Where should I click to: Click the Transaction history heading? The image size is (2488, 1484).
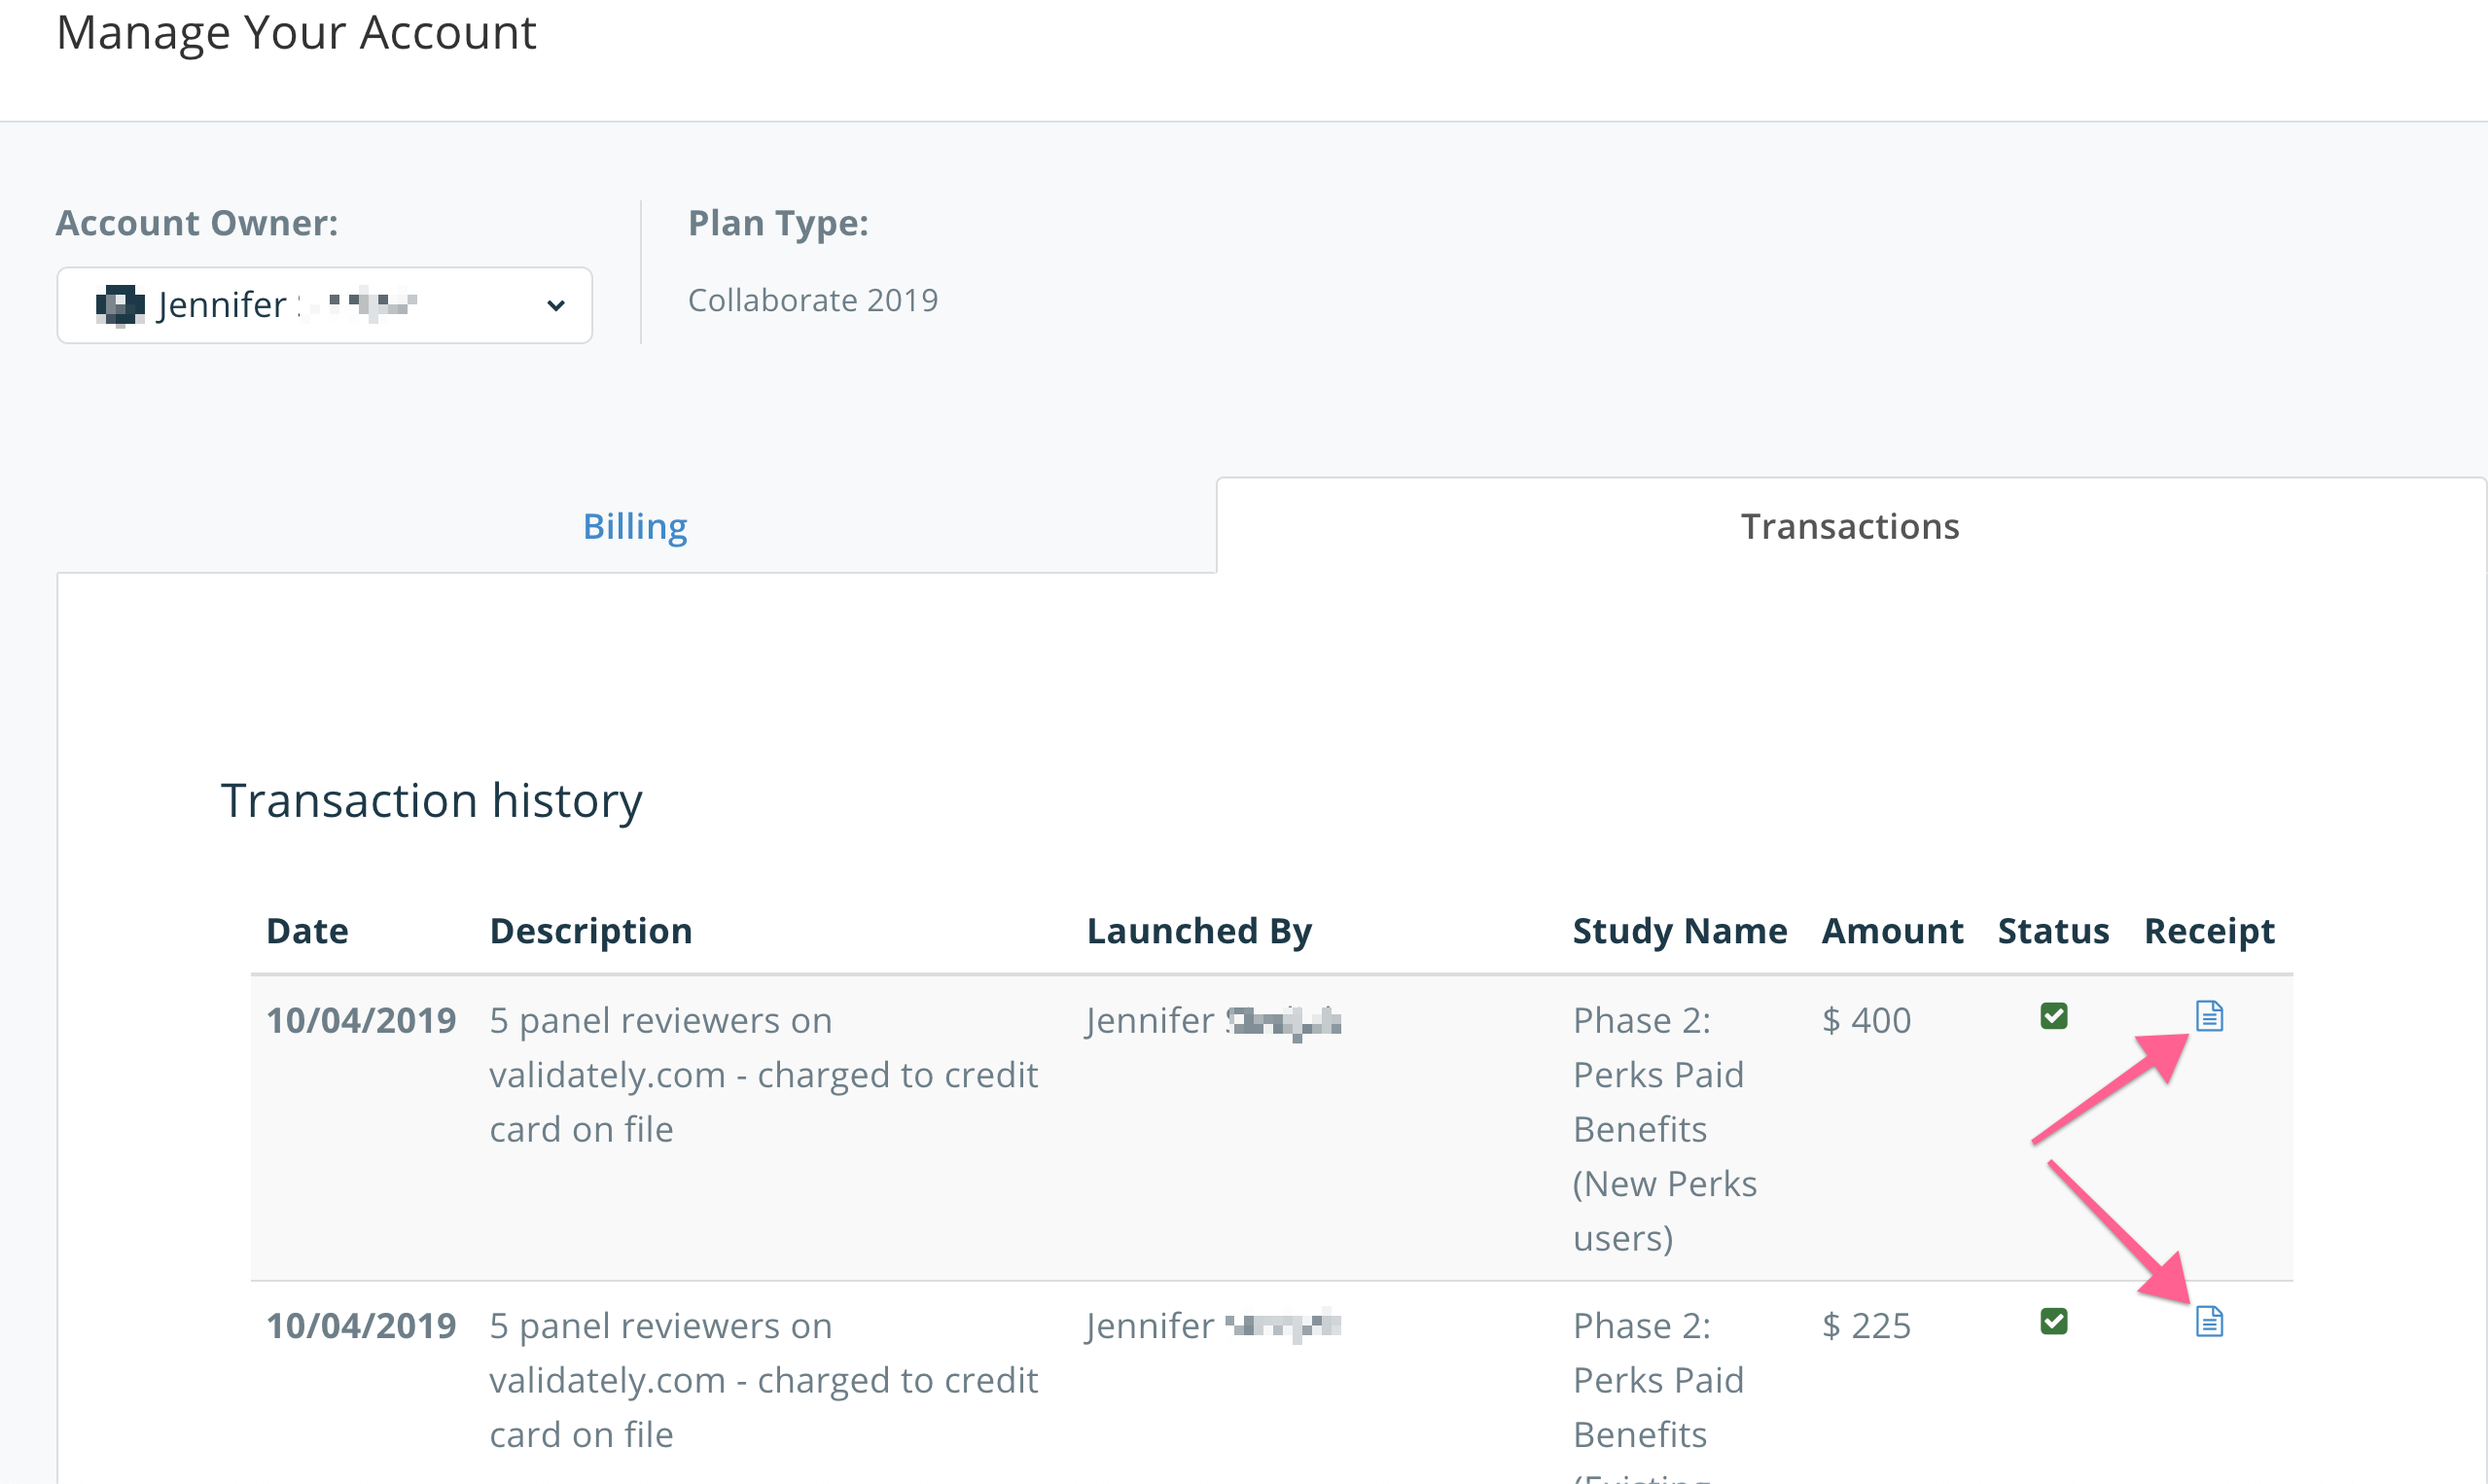click(431, 800)
